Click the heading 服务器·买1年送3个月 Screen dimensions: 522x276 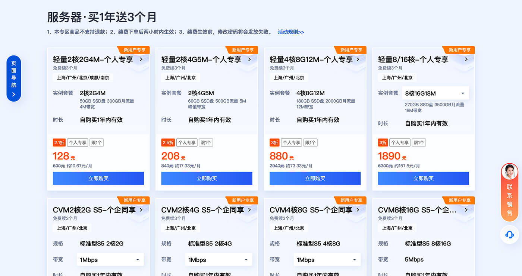[102, 17]
